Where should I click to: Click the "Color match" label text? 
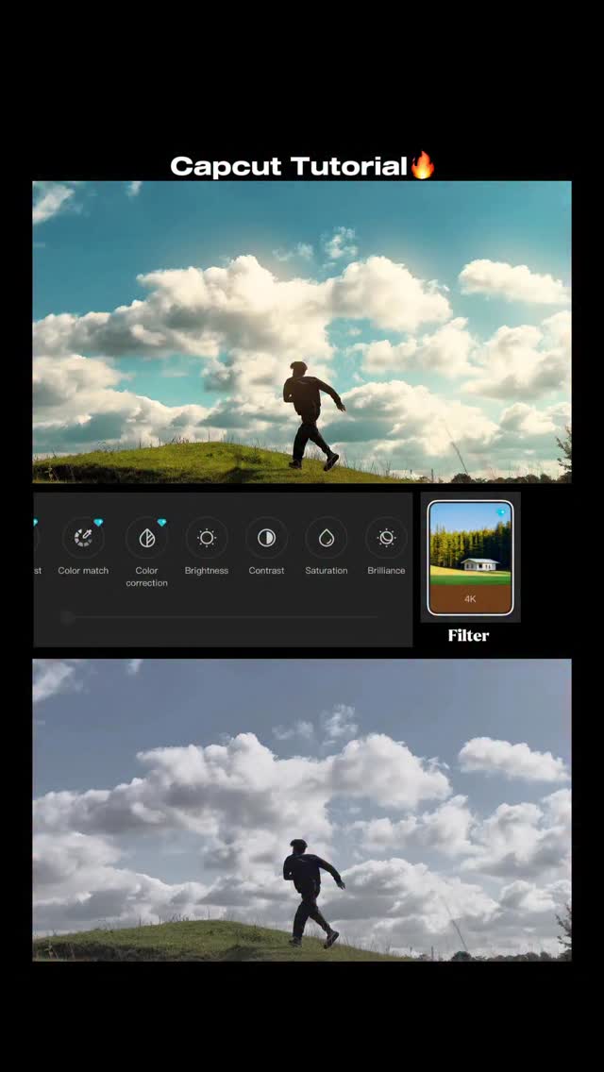[83, 570]
